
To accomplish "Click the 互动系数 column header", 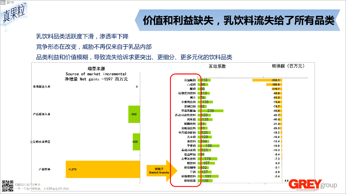I will coord(217,66).
